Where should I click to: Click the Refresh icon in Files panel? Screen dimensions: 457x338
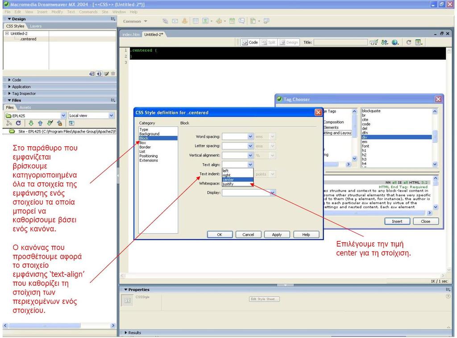pyautogui.click(x=18, y=123)
